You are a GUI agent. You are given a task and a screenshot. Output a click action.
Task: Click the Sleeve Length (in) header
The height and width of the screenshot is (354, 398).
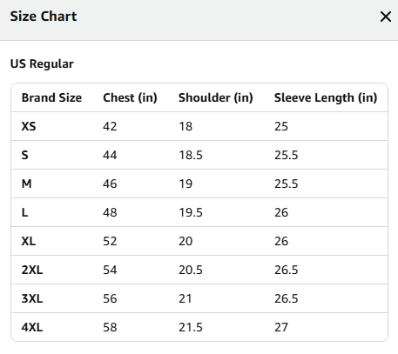[x=326, y=97]
